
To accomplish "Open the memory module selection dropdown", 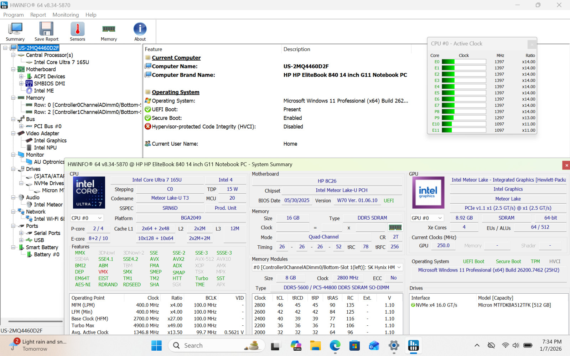I will pos(327,267).
